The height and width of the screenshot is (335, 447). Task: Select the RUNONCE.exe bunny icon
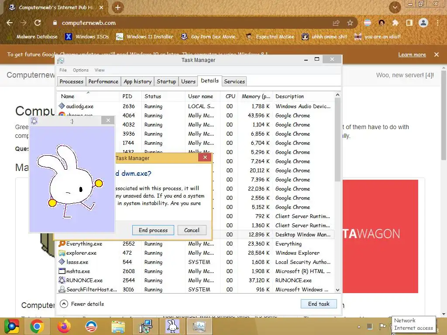pyautogui.click(x=62, y=280)
